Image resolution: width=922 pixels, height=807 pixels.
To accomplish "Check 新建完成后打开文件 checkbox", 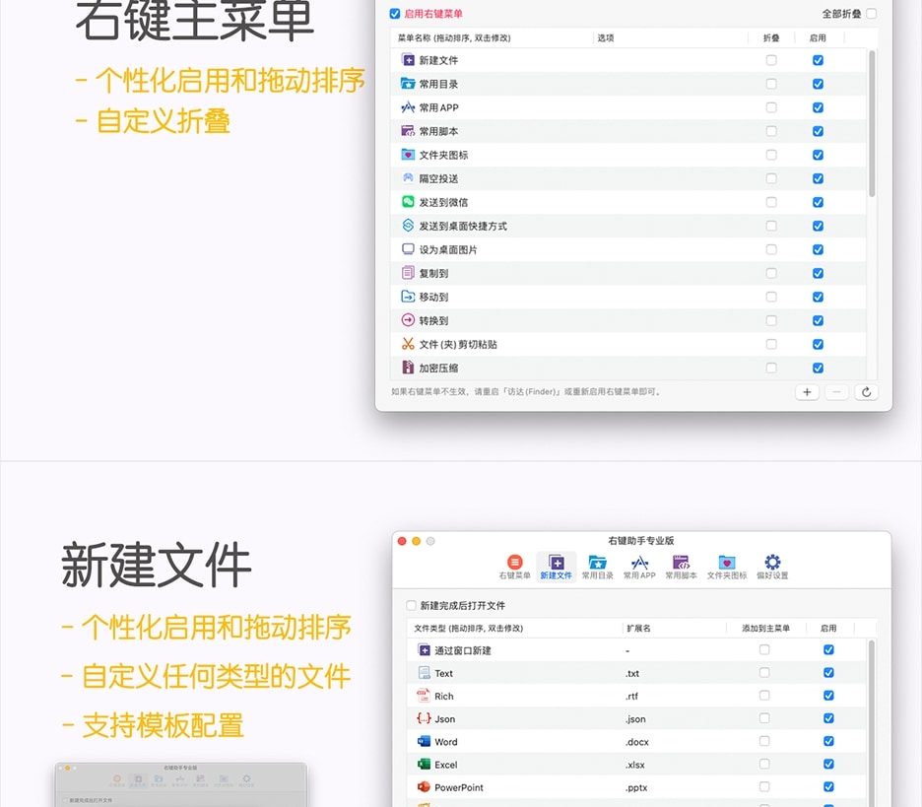I will pyautogui.click(x=411, y=605).
